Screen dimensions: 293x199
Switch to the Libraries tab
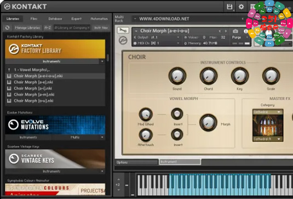[13, 19]
